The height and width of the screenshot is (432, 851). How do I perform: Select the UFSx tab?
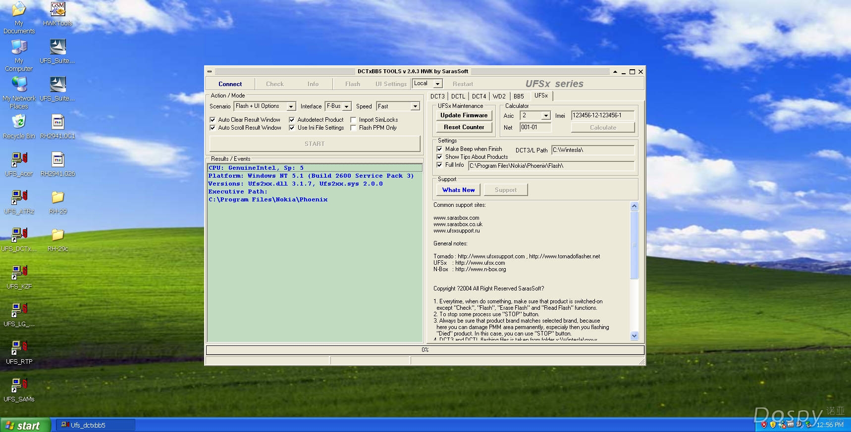(x=541, y=96)
